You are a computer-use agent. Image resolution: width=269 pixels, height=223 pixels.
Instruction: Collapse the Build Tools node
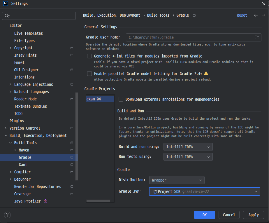pos(10,143)
